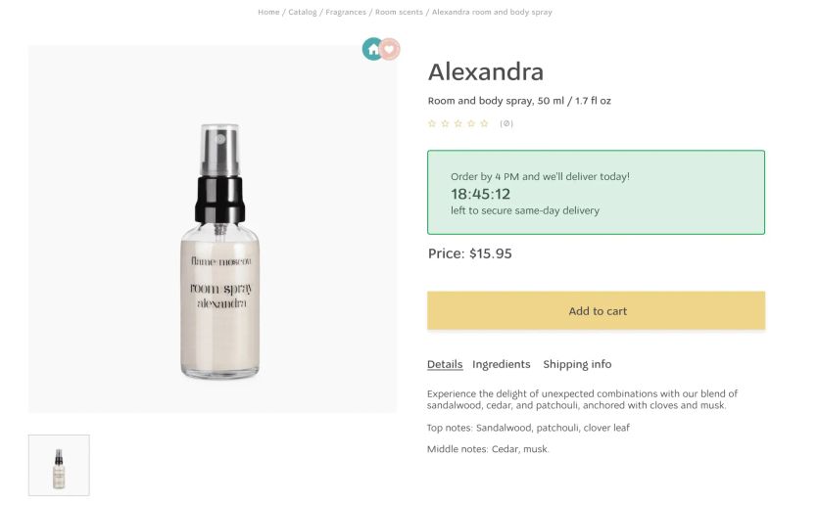Viewport: 819px width, 505px height.
Task: Click the teal home badge icon
Action: pyautogui.click(x=372, y=49)
